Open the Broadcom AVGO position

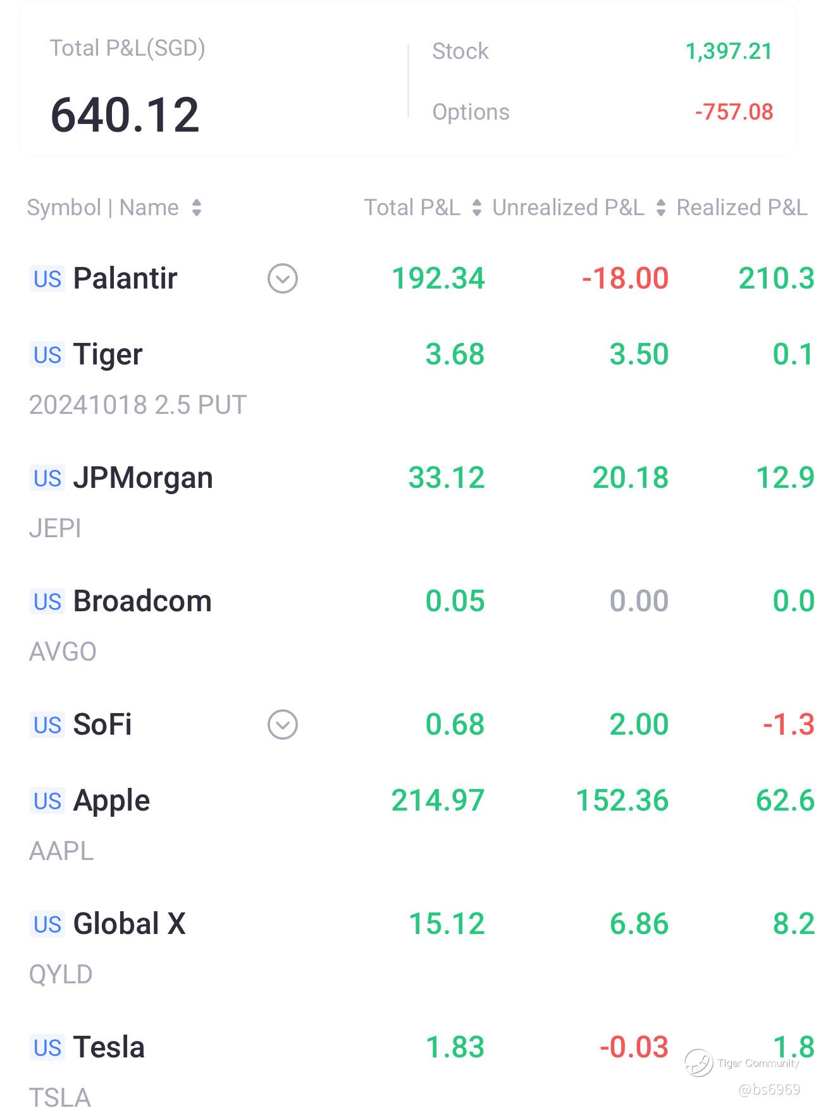(x=142, y=602)
